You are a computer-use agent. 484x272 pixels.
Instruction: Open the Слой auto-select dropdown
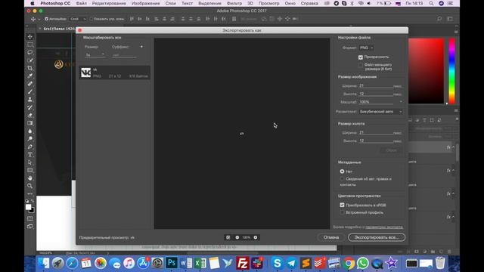coord(78,19)
